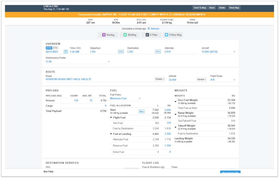Edit the Taxi Fuel 318 kg value
The width and height of the screenshot is (279, 178).
(169, 123)
